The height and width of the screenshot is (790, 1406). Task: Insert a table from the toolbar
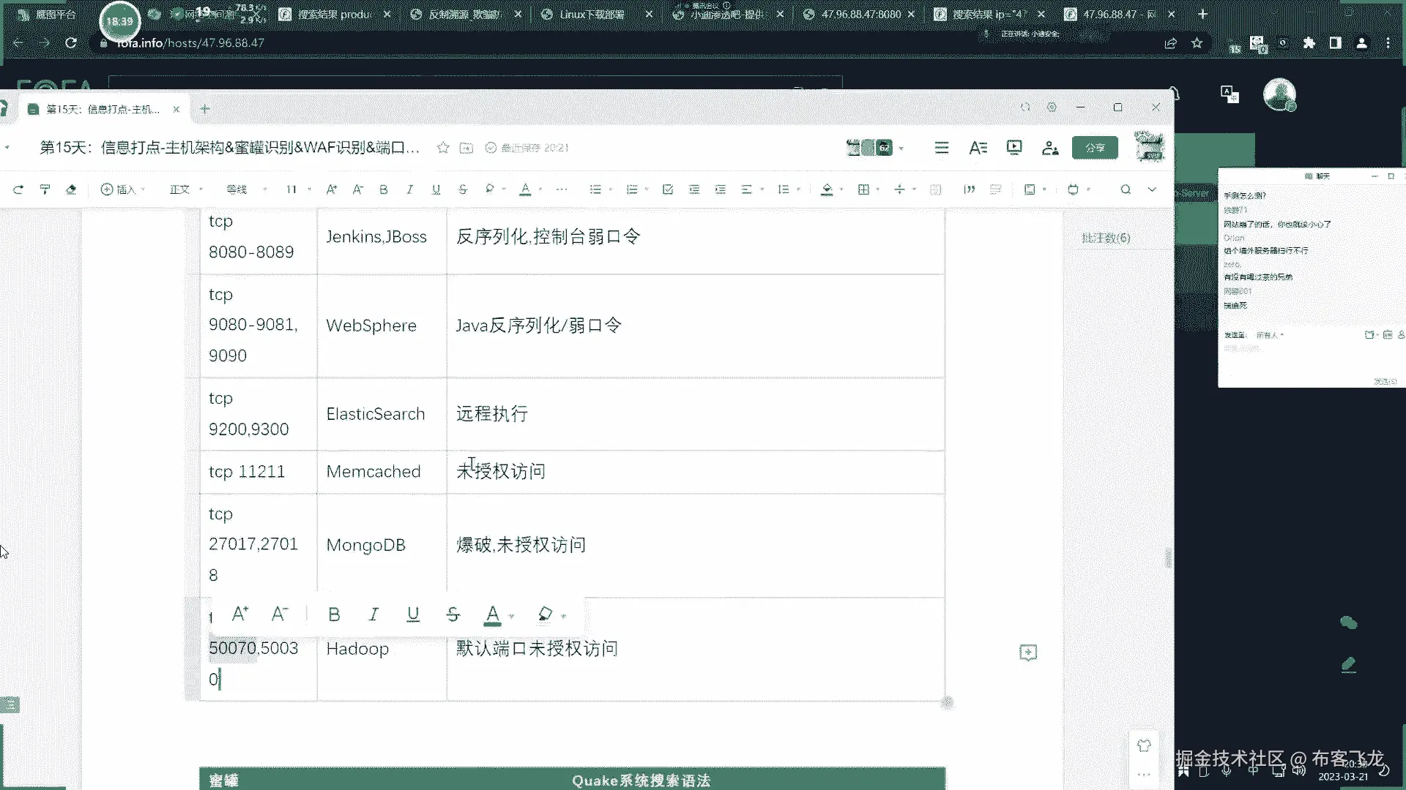(x=863, y=189)
